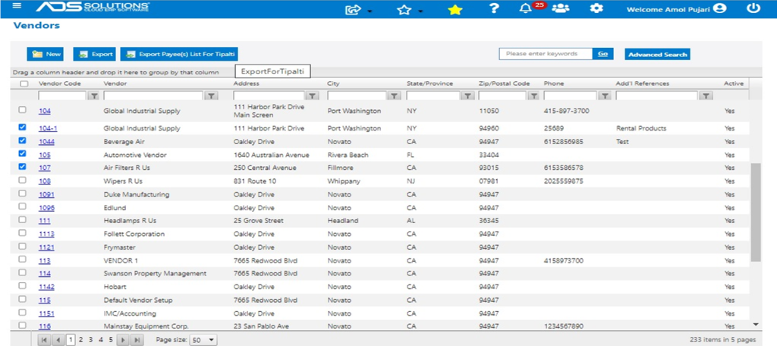Select the Mainstay Equipment Corp. cell

pos(146,326)
